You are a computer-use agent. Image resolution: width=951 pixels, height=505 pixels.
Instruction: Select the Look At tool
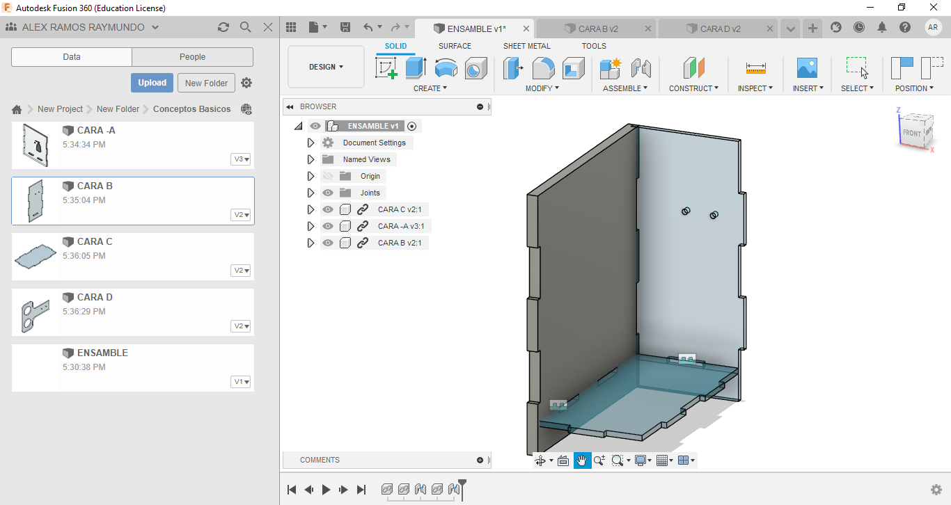(563, 460)
